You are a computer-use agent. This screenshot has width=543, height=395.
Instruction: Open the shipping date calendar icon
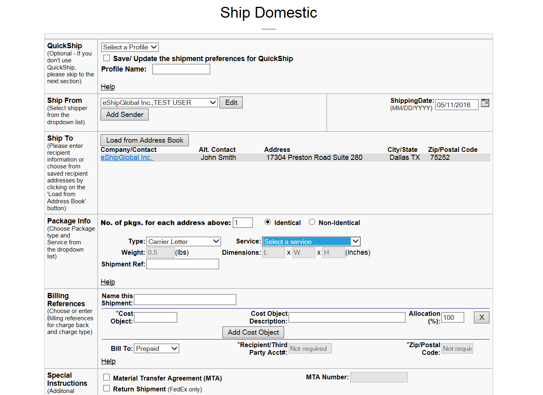point(485,103)
